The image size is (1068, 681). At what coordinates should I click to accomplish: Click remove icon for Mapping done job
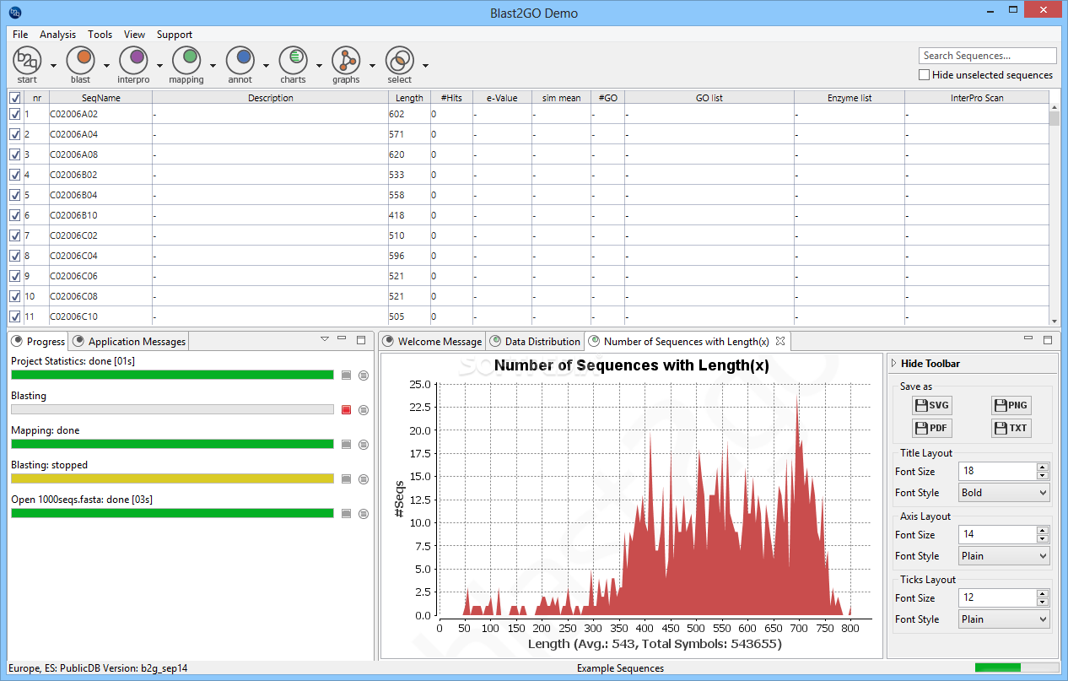[364, 445]
